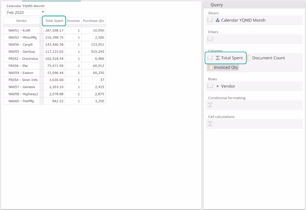The height and width of the screenshot is (210, 306).
Task: Select the Document Count column item
Action: [x=269, y=58]
